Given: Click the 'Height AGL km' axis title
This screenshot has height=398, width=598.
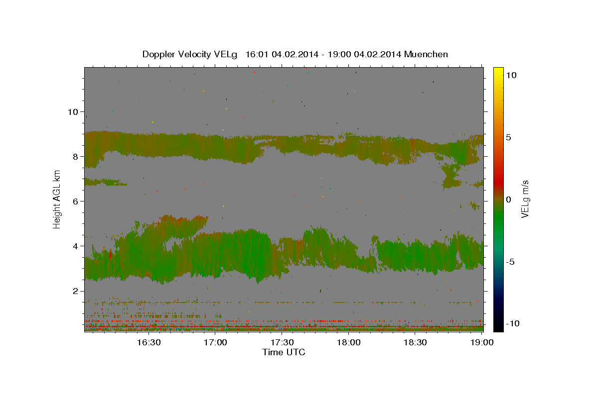Looking at the screenshot, I should (x=57, y=199).
